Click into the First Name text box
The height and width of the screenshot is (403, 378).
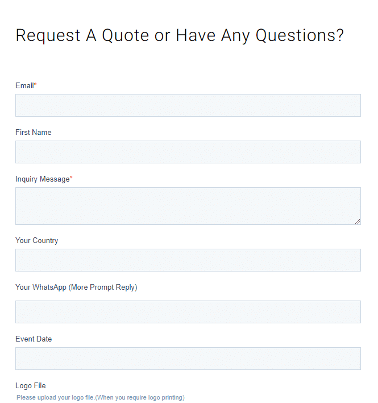point(188,152)
